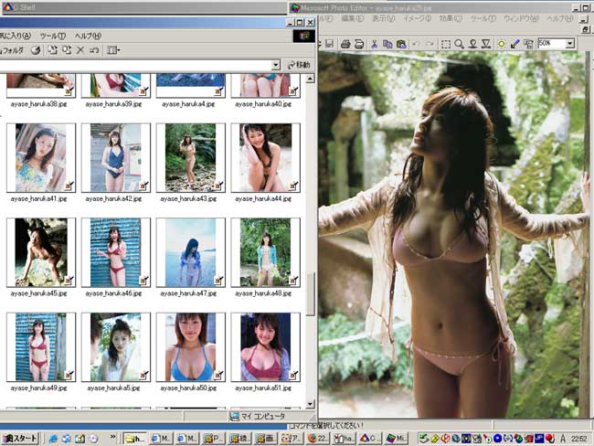The height and width of the screenshot is (446, 594).
Task: Click the Copy To folder icon in Explorer
Action: 67,50
